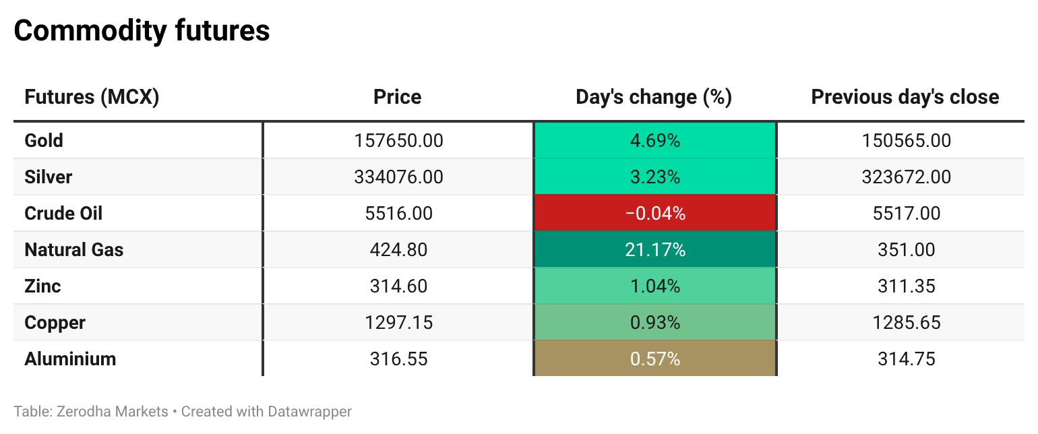Viewport: 1038px width, 434px height.
Task: Select the Silver row label
Action: 48,177
